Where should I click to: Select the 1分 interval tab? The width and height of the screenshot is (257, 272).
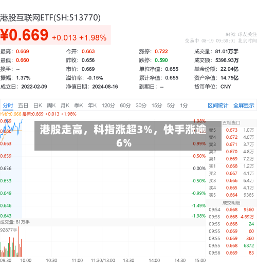184,106
